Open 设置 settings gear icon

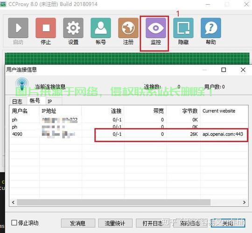(73, 28)
